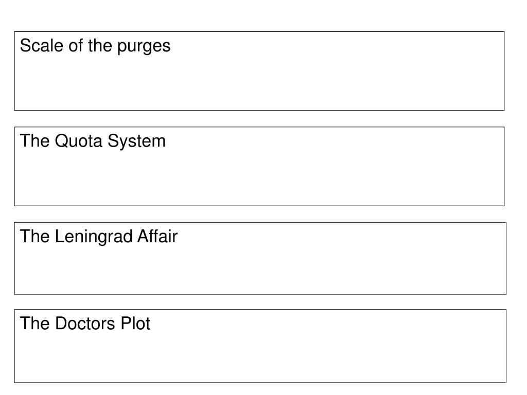Select 'The Quota System' heading text
The image size is (527, 395).
tap(93, 141)
